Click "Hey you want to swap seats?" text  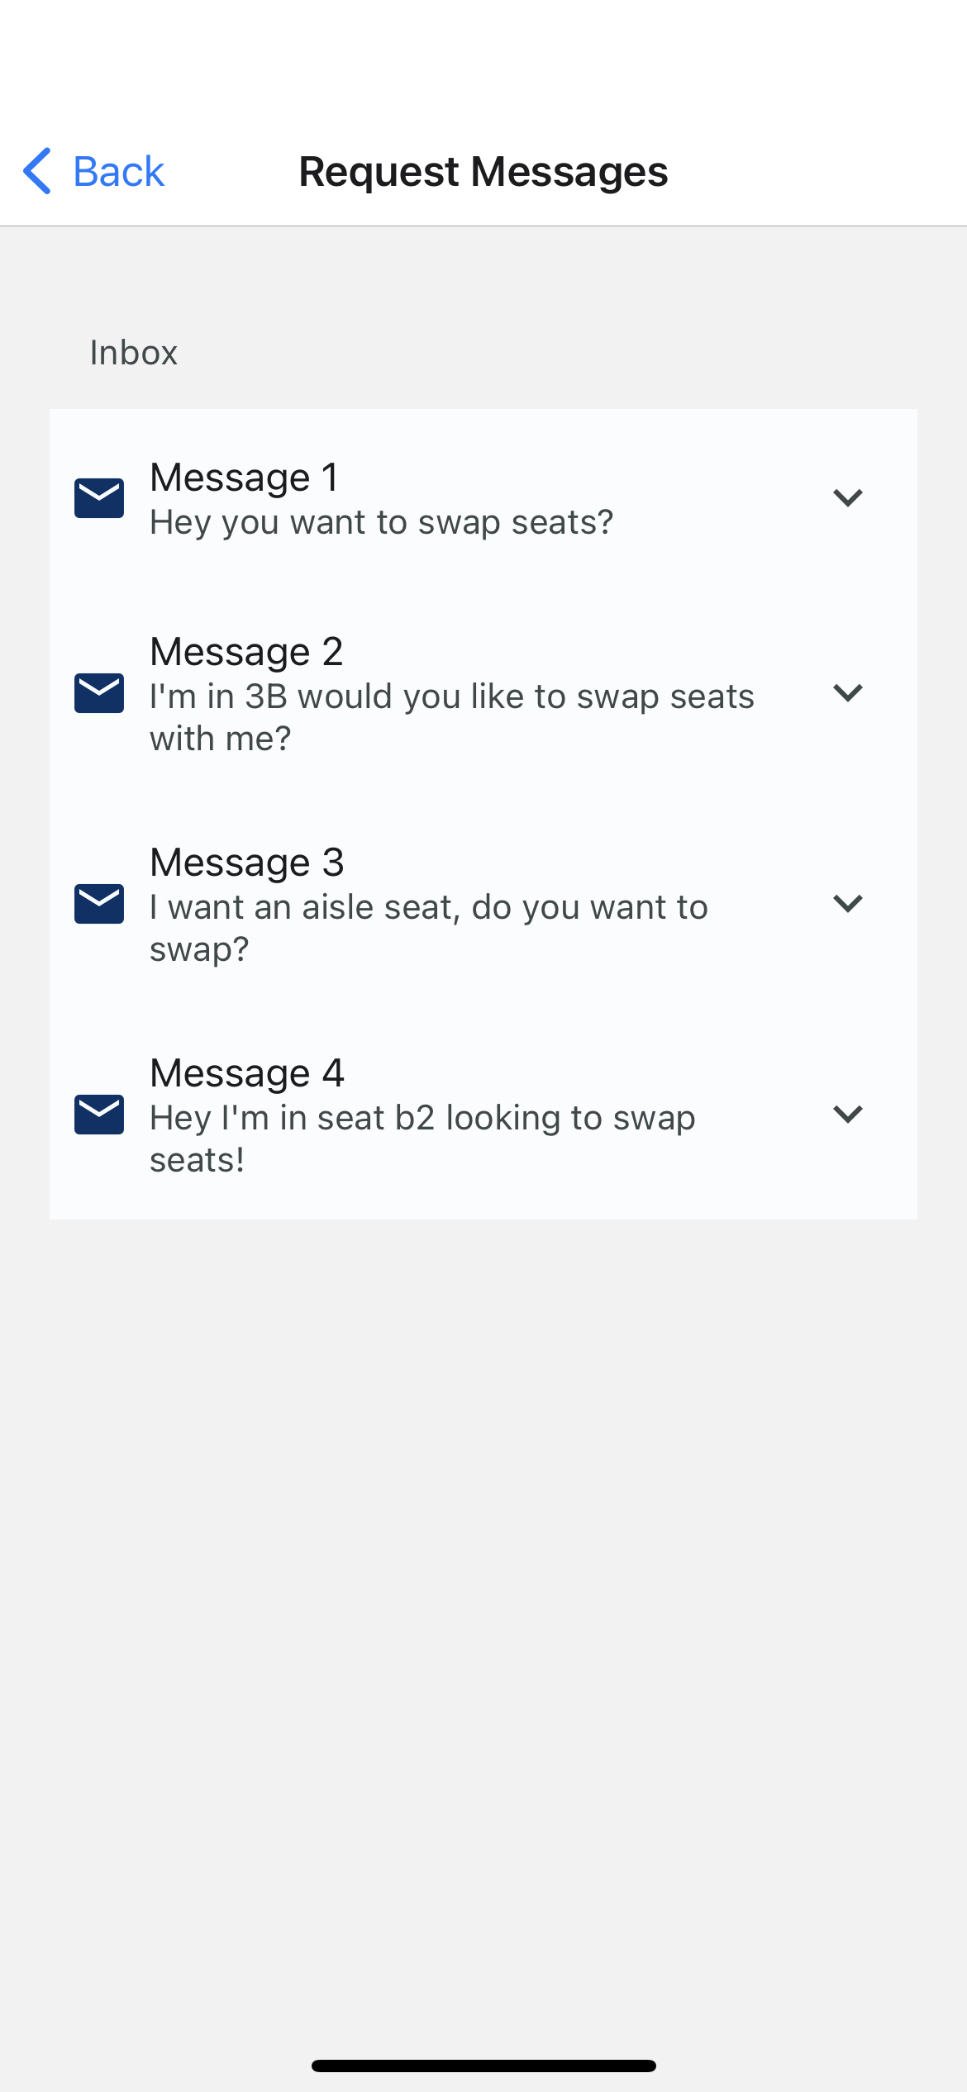[x=381, y=522]
